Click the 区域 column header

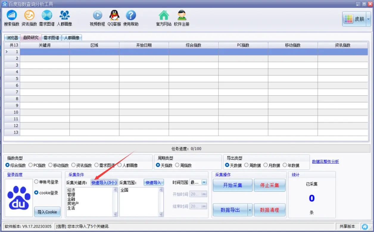pos(94,45)
